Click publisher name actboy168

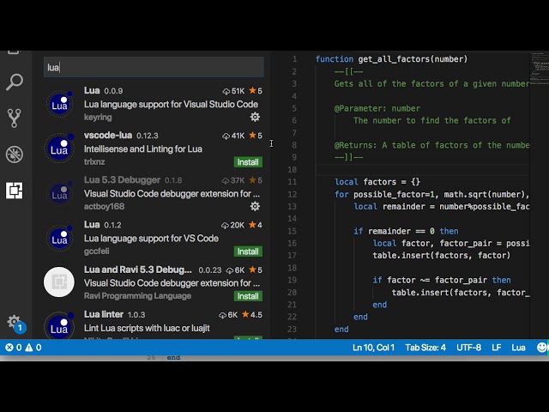[x=104, y=206]
